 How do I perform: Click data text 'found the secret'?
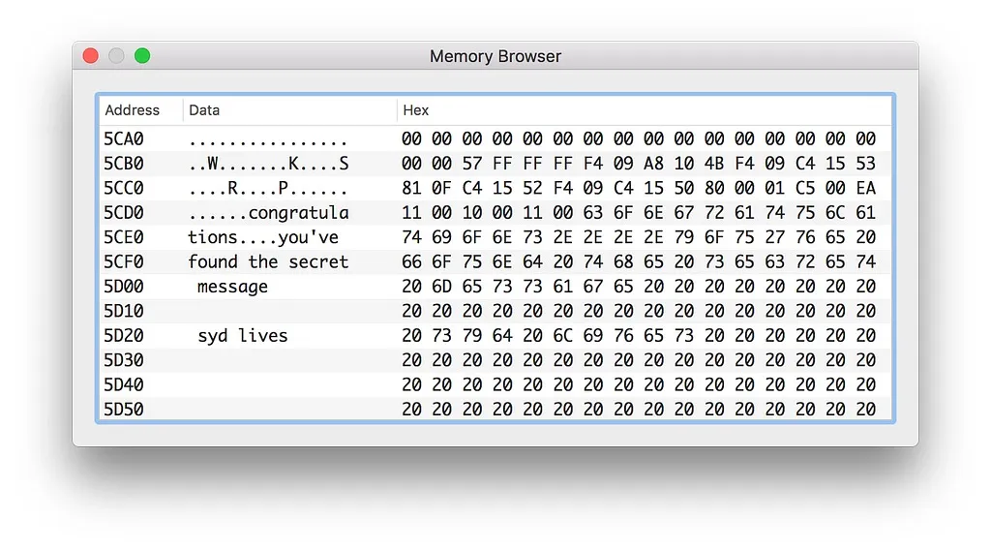tap(269, 261)
